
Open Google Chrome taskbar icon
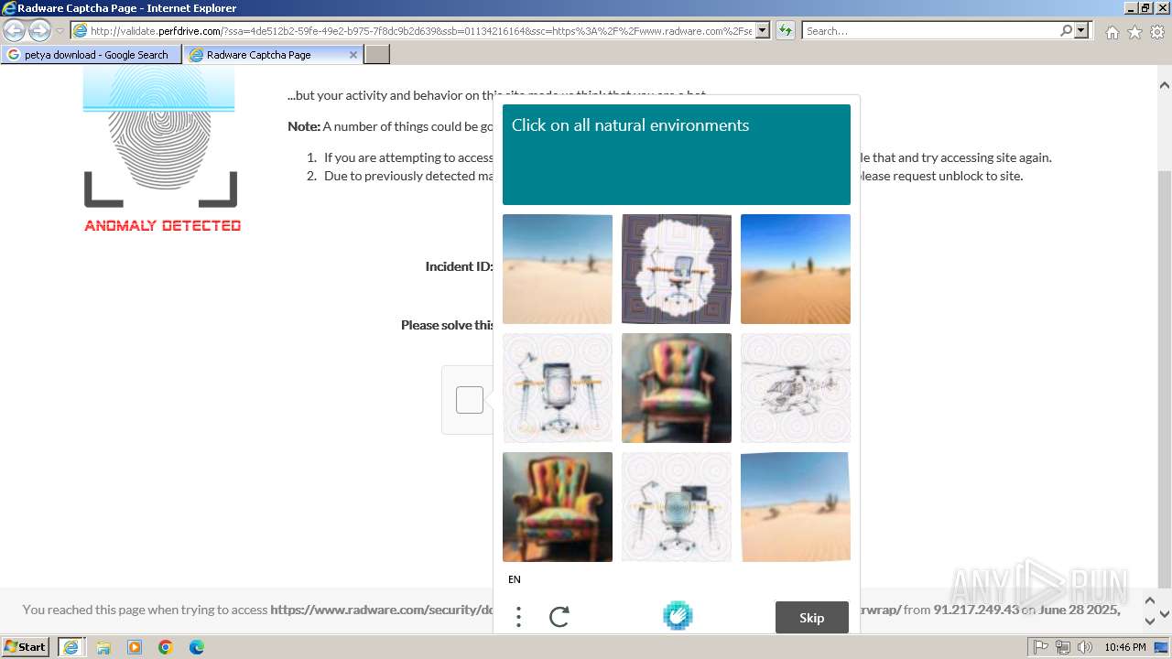166,647
